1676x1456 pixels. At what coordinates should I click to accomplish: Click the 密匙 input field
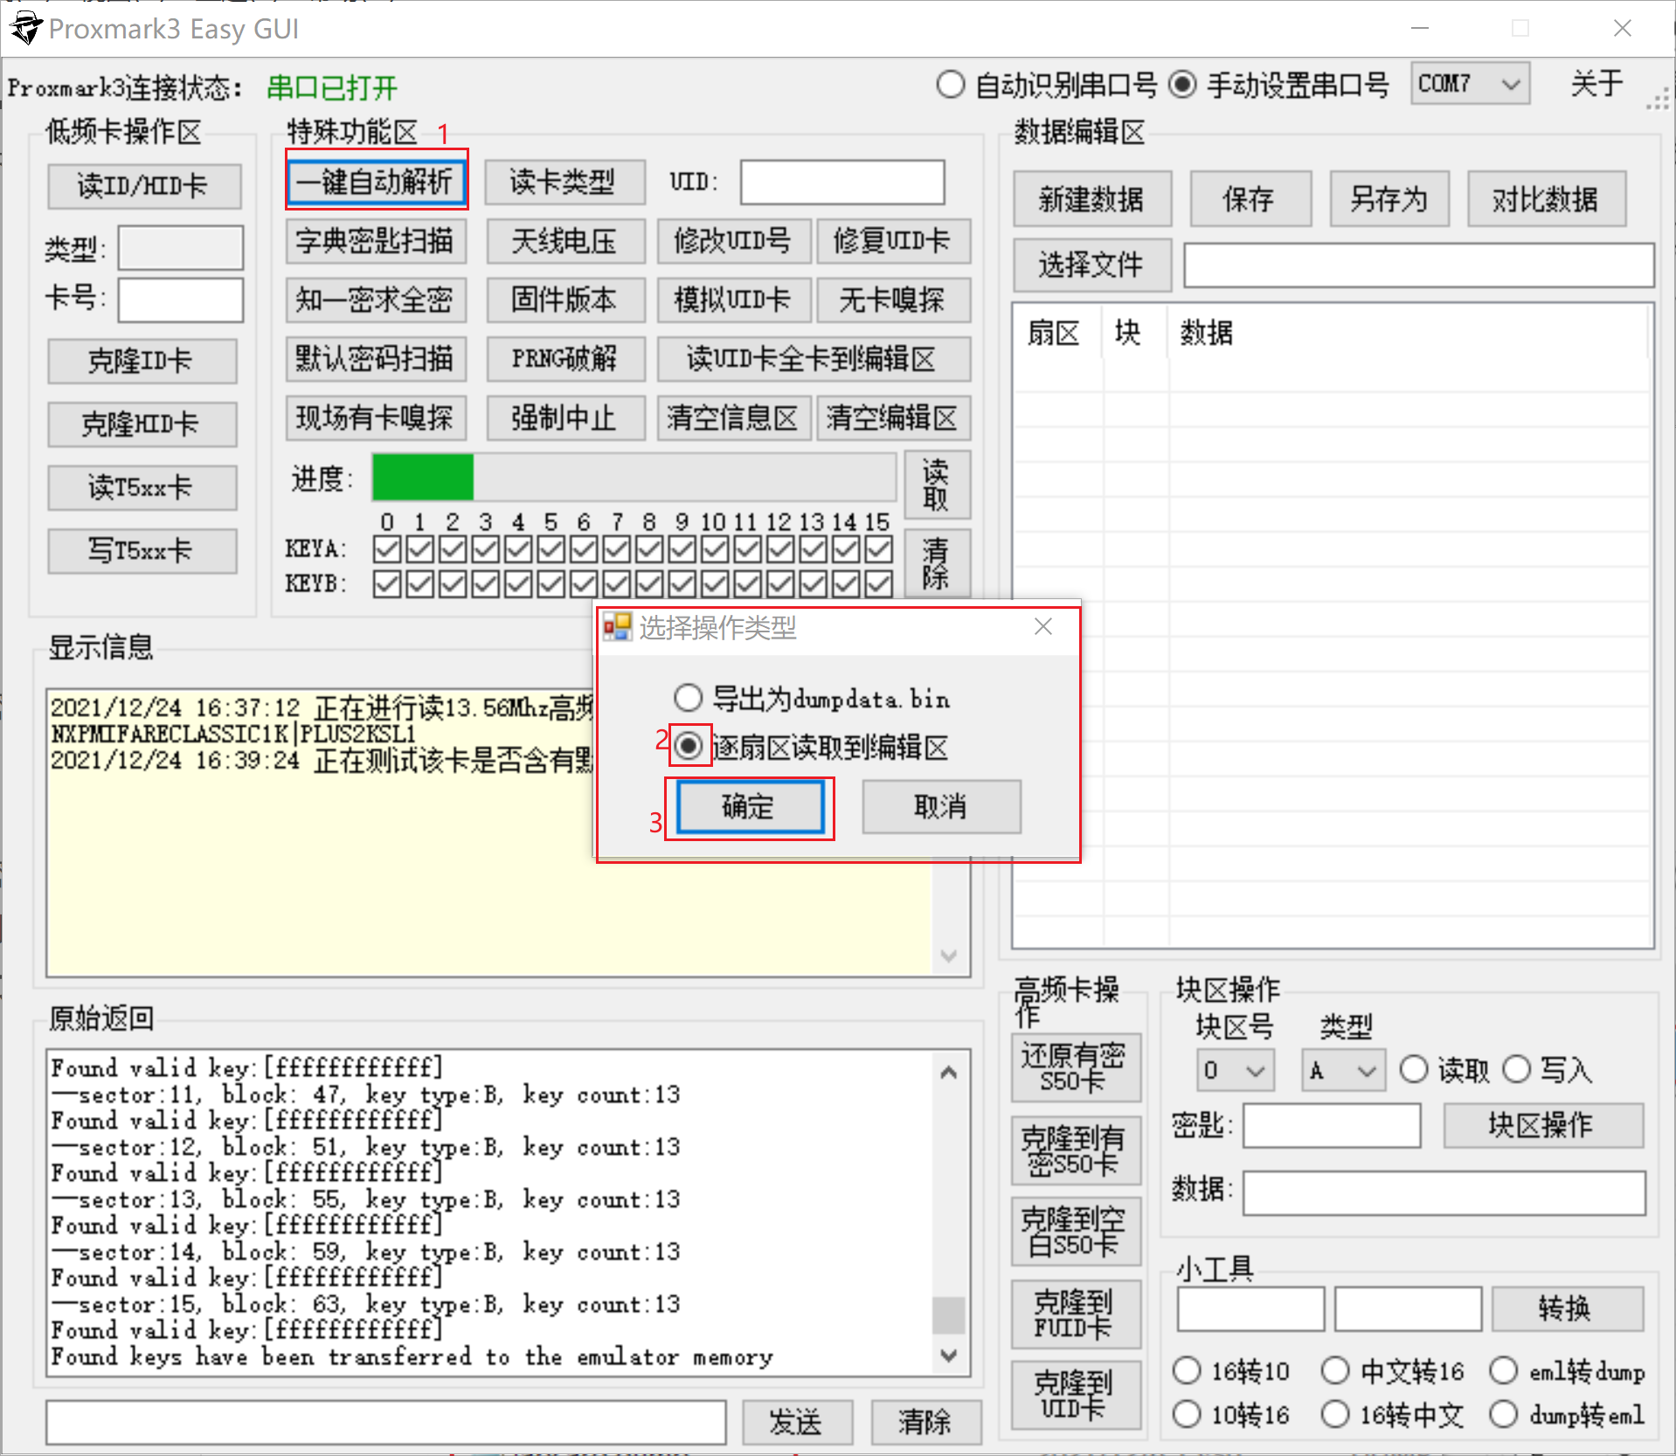click(x=1332, y=1125)
